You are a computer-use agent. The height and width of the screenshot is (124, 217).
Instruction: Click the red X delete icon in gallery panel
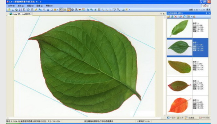pos(176,17)
